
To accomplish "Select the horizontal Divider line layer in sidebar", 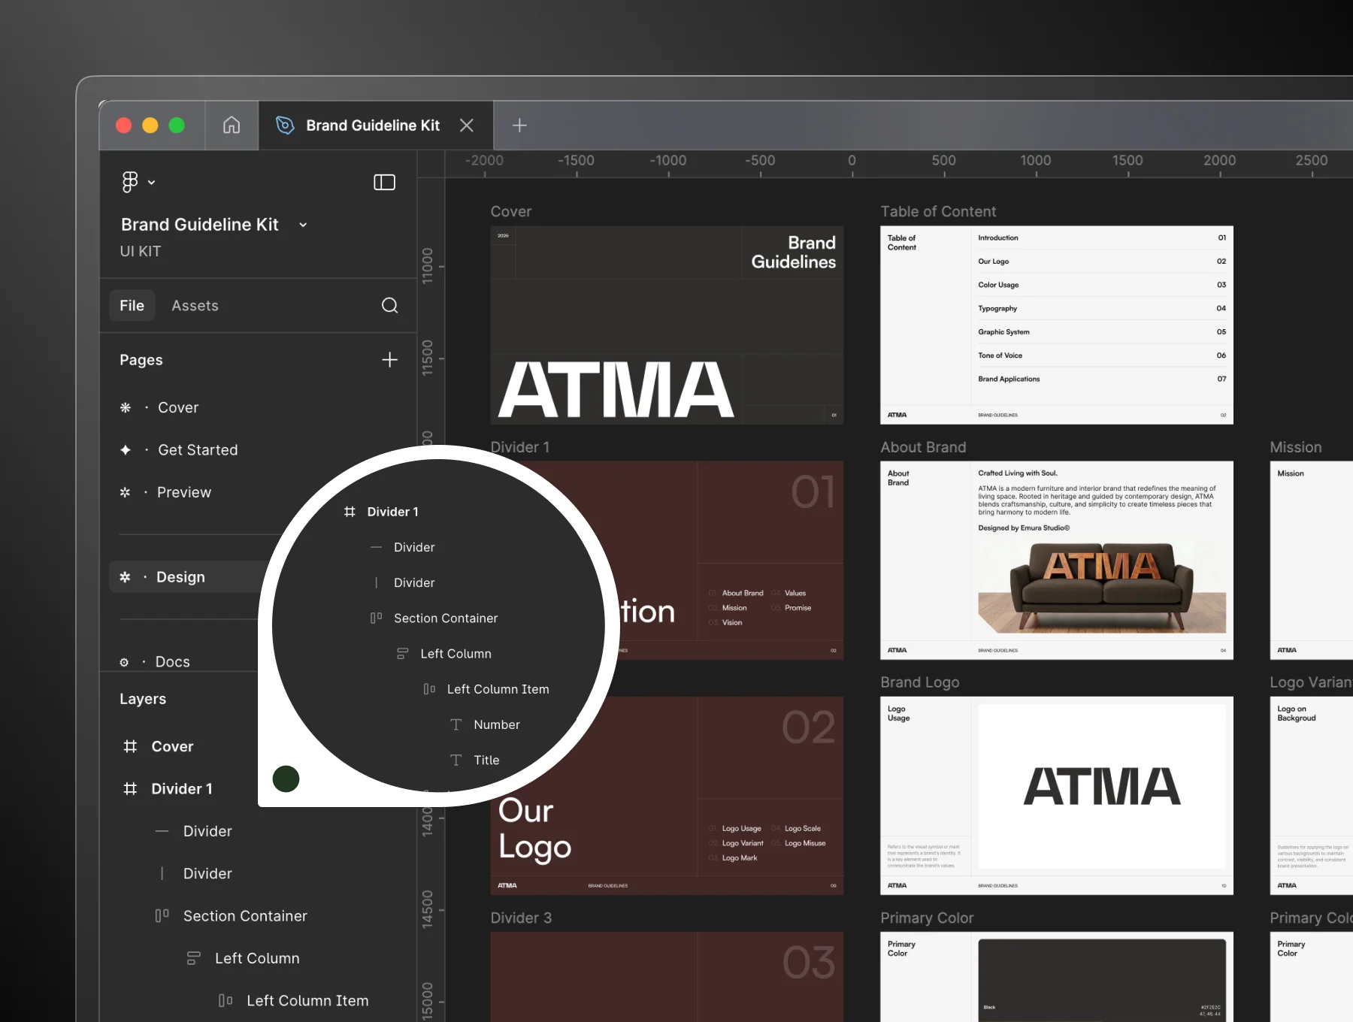I will pos(207,831).
